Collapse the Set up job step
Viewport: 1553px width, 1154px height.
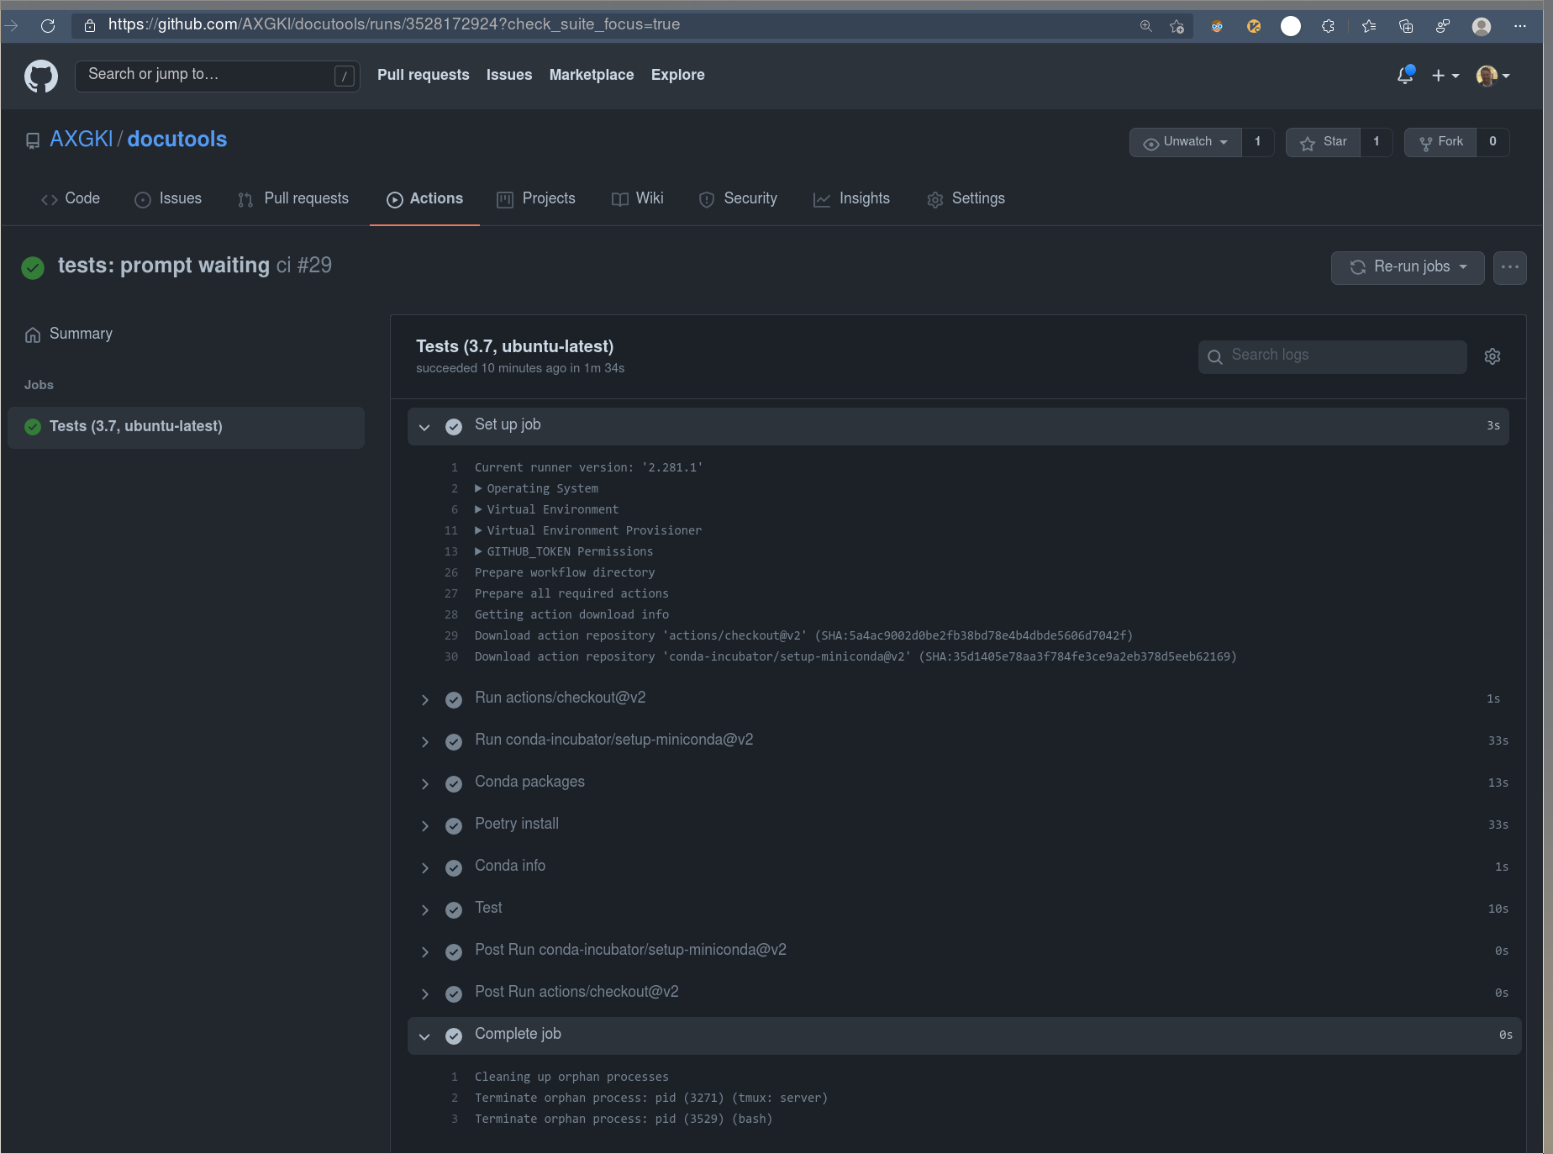(424, 427)
